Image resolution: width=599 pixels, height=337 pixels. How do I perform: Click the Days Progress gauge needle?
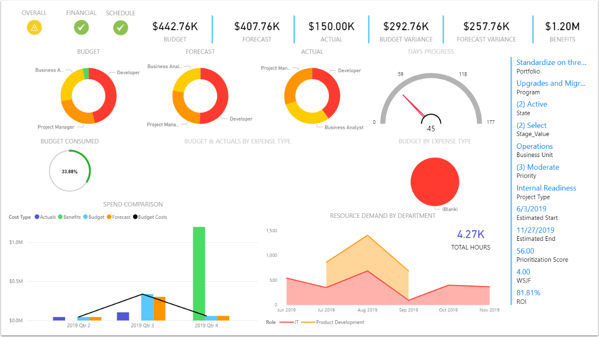tap(413, 106)
